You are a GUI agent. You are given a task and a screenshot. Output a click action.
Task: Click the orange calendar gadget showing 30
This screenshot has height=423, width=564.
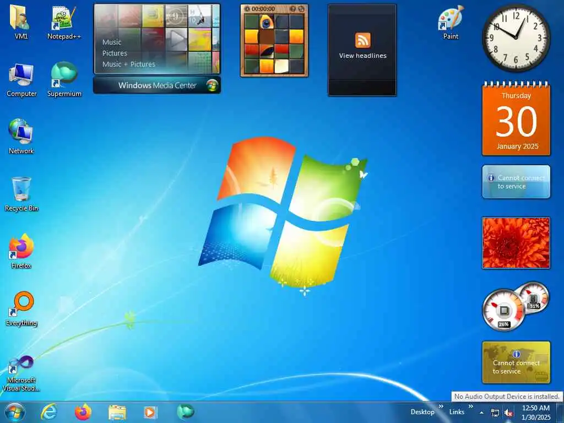(x=516, y=120)
